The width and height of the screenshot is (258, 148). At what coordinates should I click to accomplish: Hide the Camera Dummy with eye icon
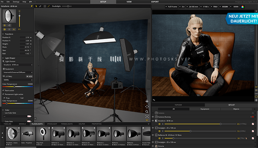coord(153,117)
